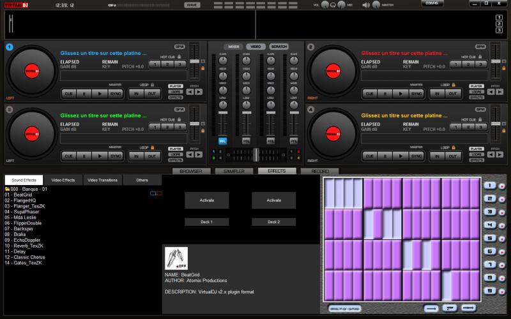Click the headphones icon in top bar
The height and width of the screenshot is (319, 511).
(x=333, y=5)
